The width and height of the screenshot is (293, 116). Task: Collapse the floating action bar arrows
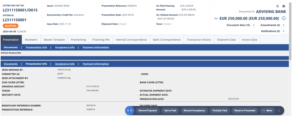(129, 110)
